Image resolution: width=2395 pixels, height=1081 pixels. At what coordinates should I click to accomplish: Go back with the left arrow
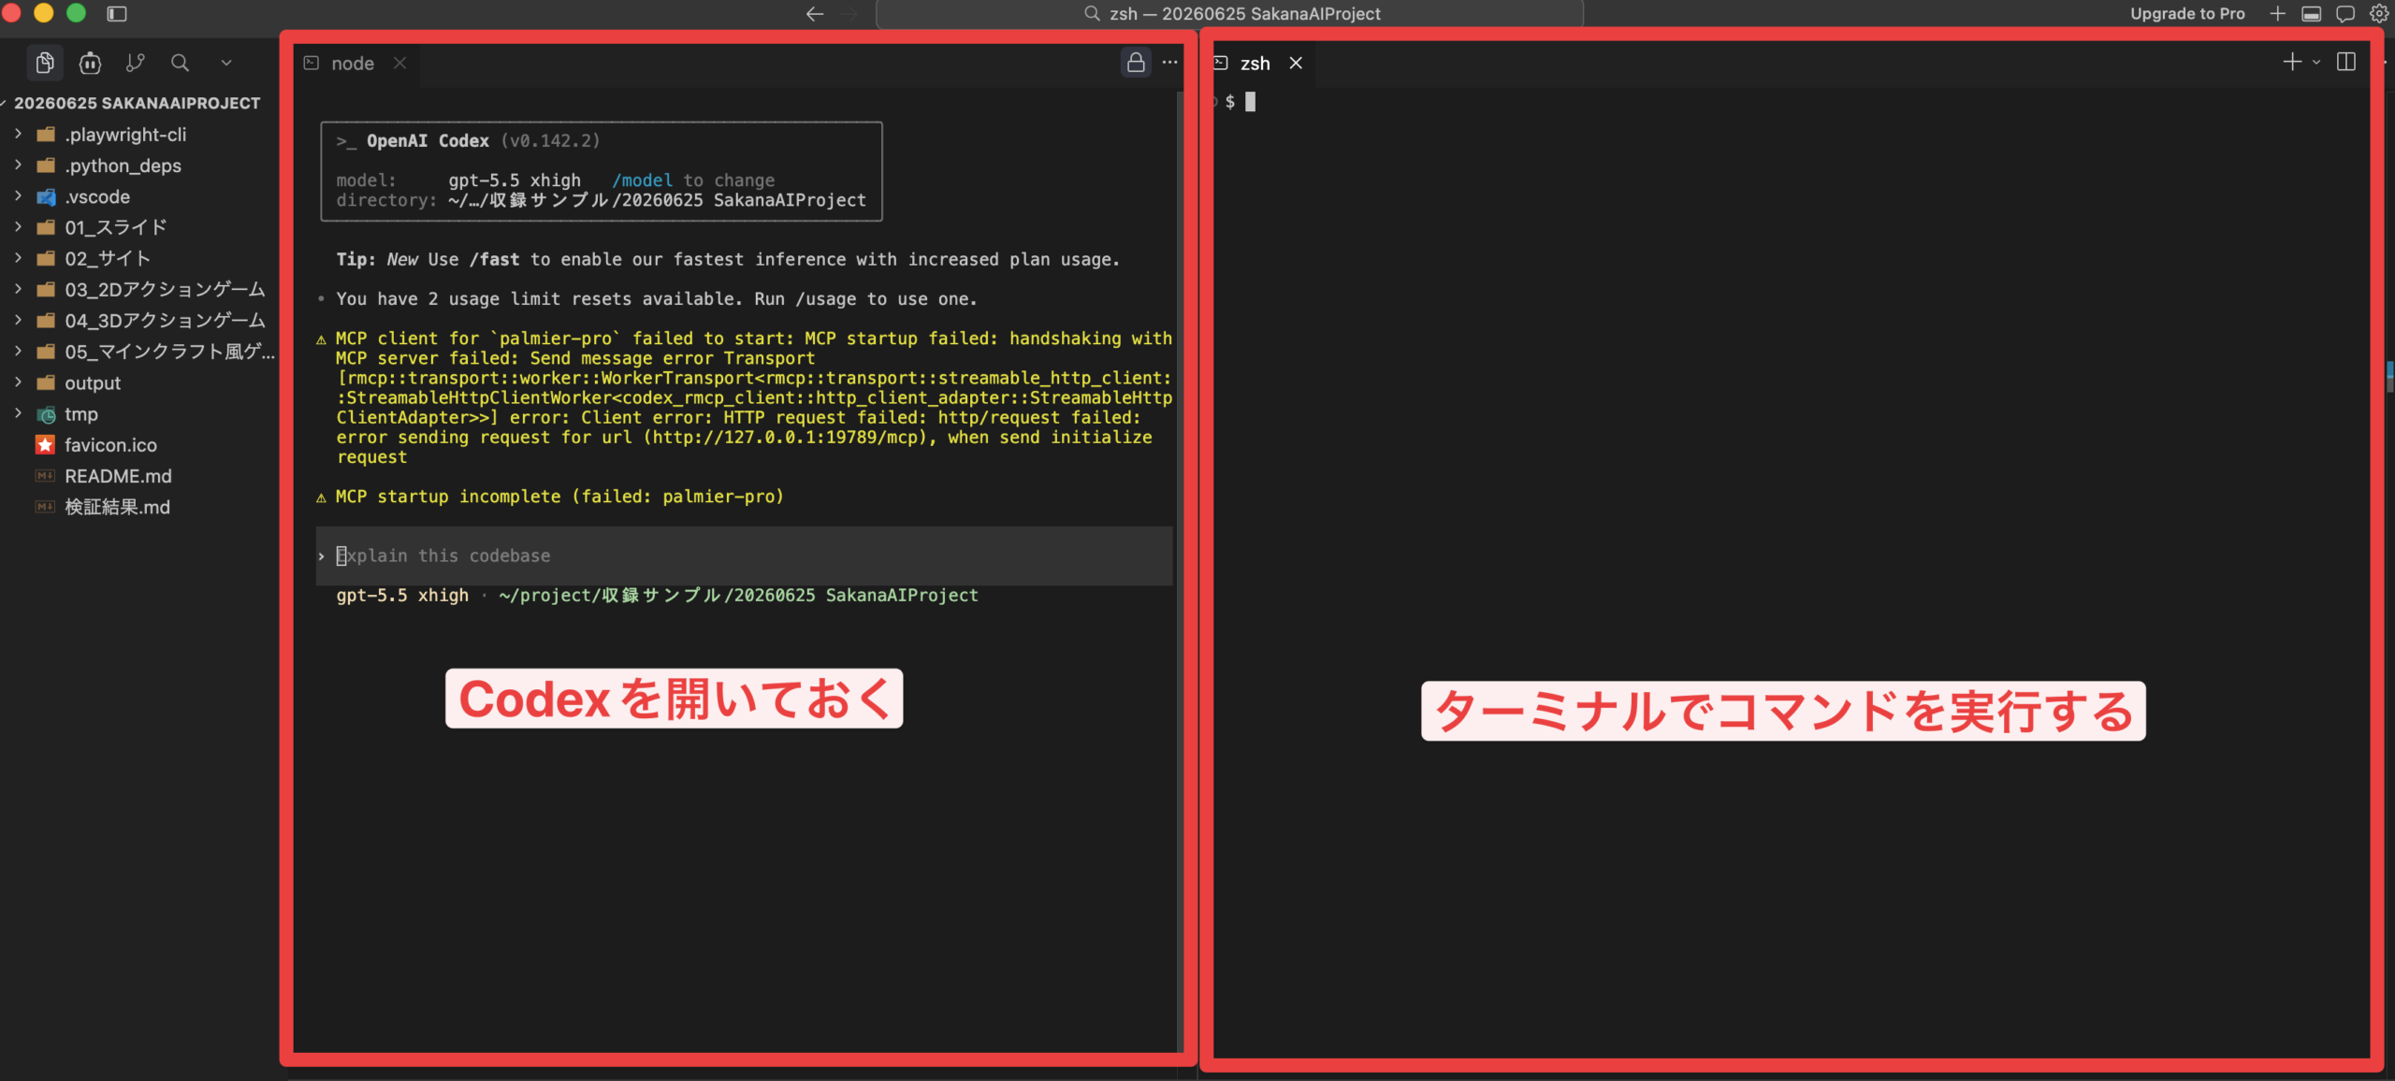point(815,13)
